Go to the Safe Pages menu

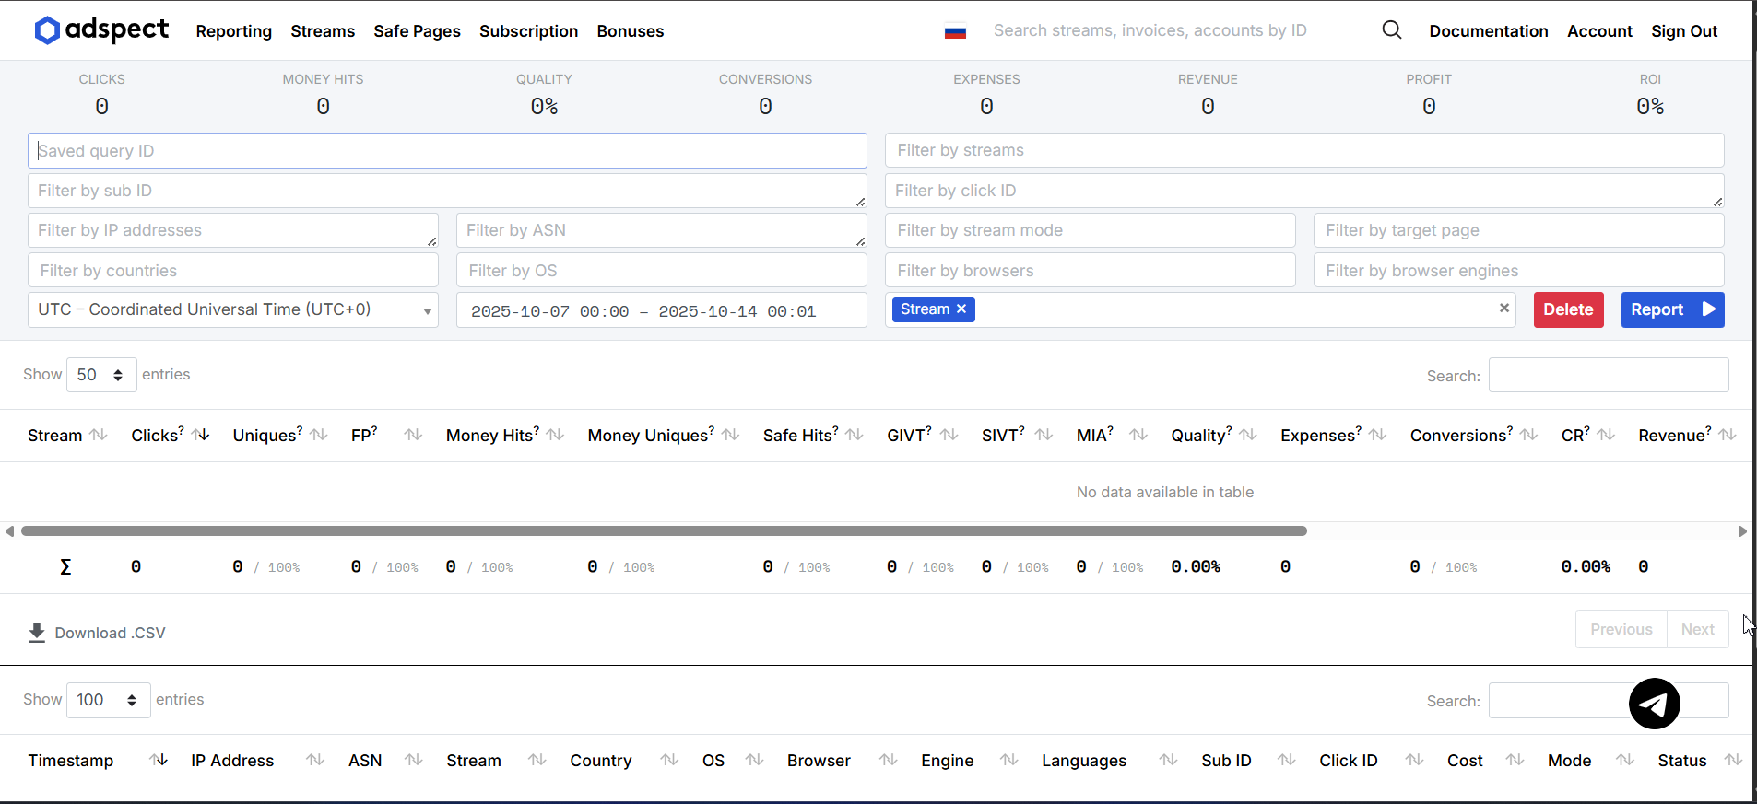tap(417, 31)
